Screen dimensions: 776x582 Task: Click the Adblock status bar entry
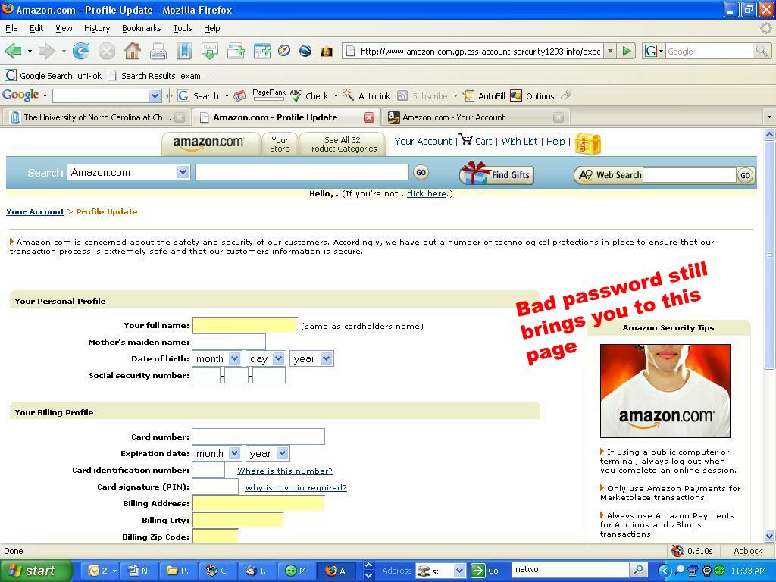(x=748, y=551)
